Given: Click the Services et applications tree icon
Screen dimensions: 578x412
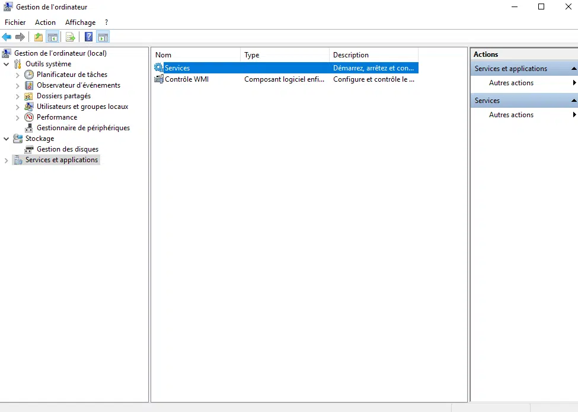Looking at the screenshot, I should 18,160.
